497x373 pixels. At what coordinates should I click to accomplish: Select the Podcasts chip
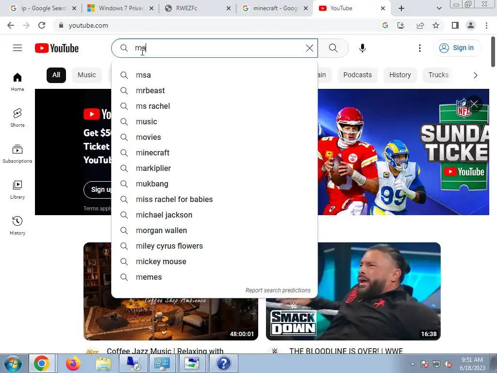point(357,75)
